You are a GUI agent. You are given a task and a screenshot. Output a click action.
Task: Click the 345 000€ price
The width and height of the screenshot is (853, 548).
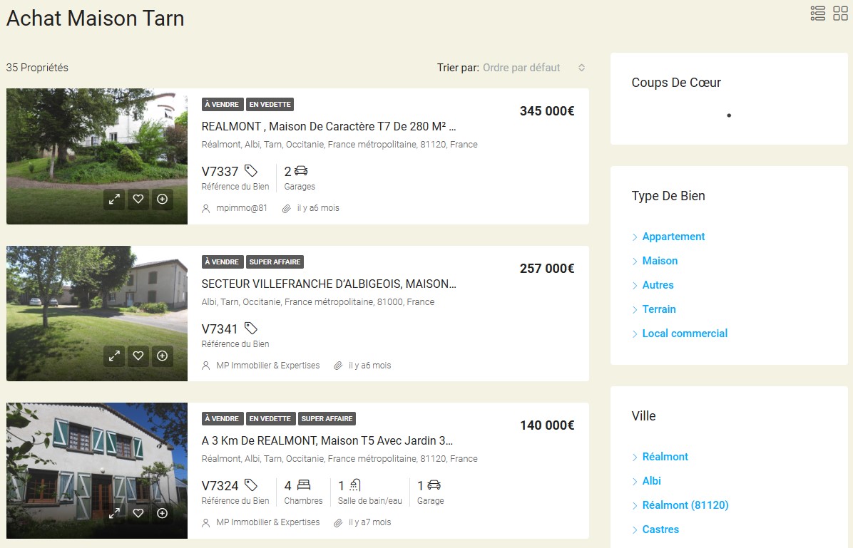click(x=547, y=111)
